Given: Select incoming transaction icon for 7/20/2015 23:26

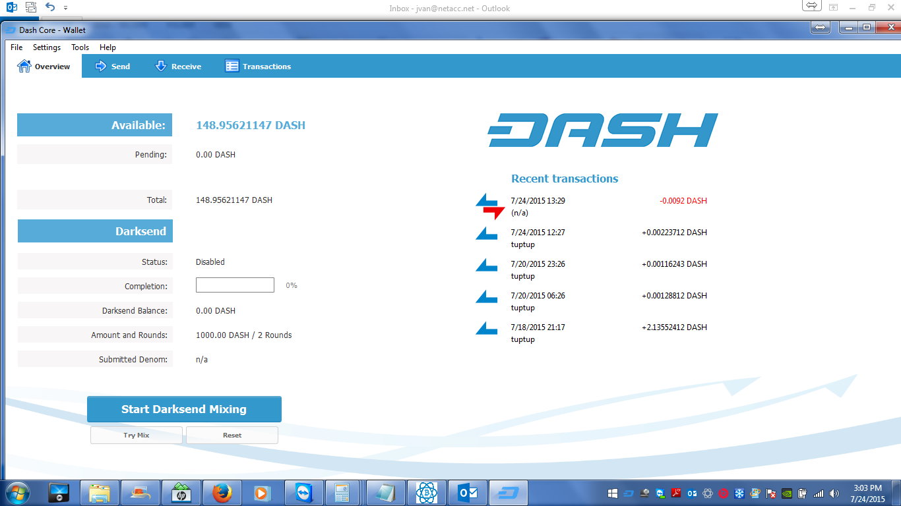Looking at the screenshot, I should [487, 265].
